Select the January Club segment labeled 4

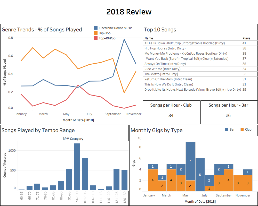[x=153, y=180]
